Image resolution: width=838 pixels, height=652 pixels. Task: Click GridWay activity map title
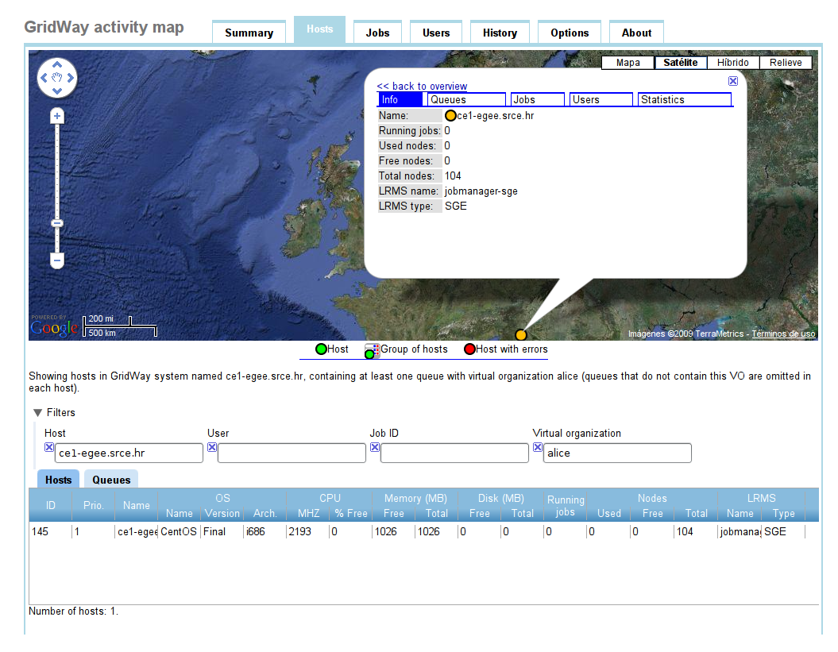pos(104,27)
